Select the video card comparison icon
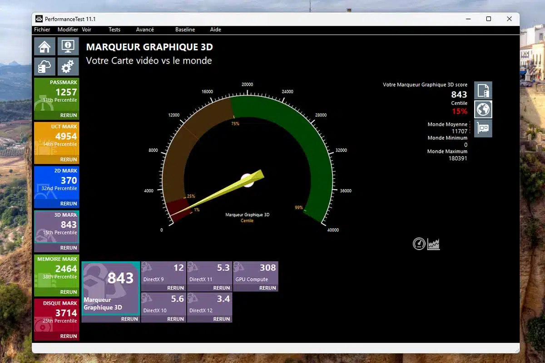 coord(483,128)
